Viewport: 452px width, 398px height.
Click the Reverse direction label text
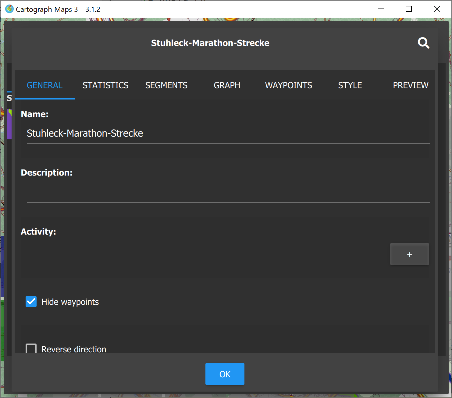pos(74,349)
